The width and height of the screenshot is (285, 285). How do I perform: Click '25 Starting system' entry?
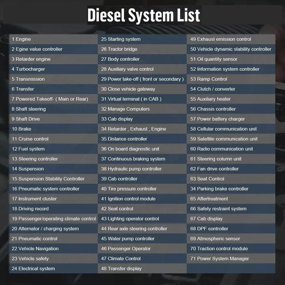[x=142, y=39]
